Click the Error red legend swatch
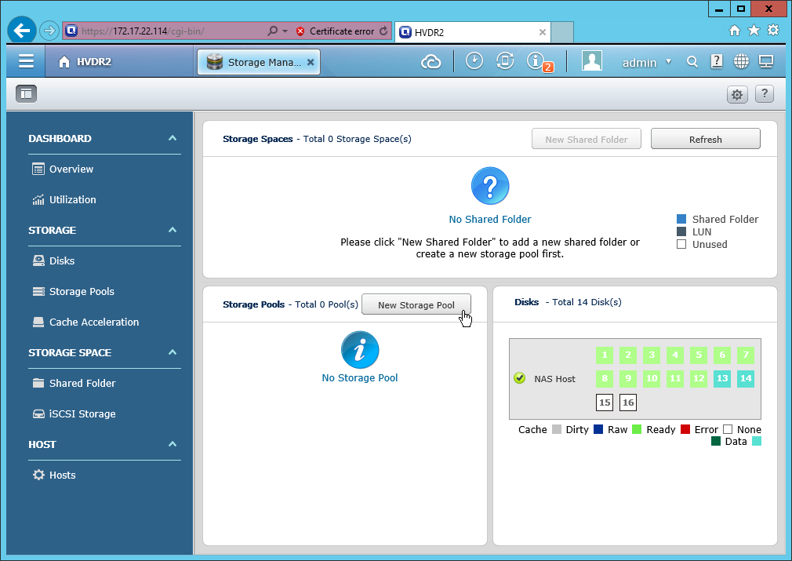The image size is (792, 561). pos(685,429)
